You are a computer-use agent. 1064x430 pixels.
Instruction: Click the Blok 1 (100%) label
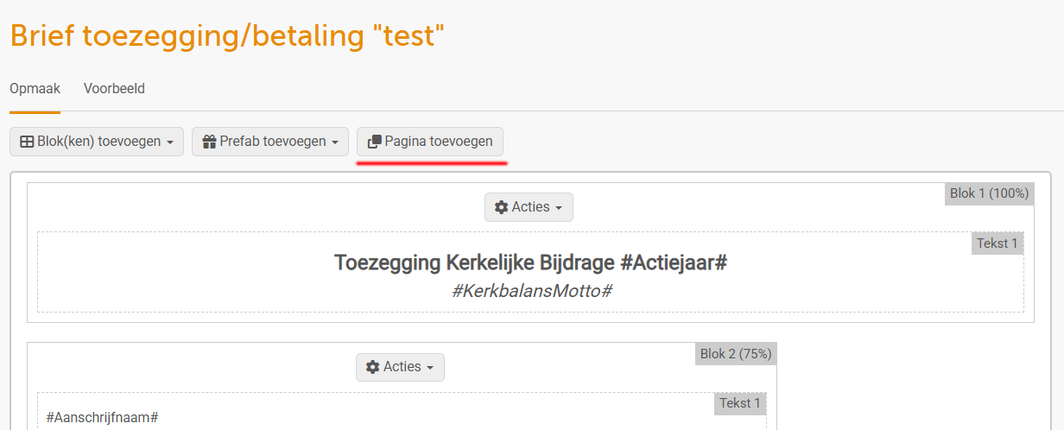989,193
